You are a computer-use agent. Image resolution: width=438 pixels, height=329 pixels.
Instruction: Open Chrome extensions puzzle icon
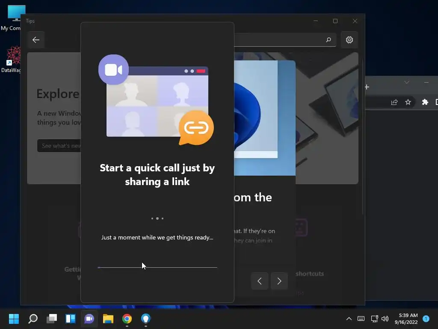pyautogui.click(x=425, y=102)
